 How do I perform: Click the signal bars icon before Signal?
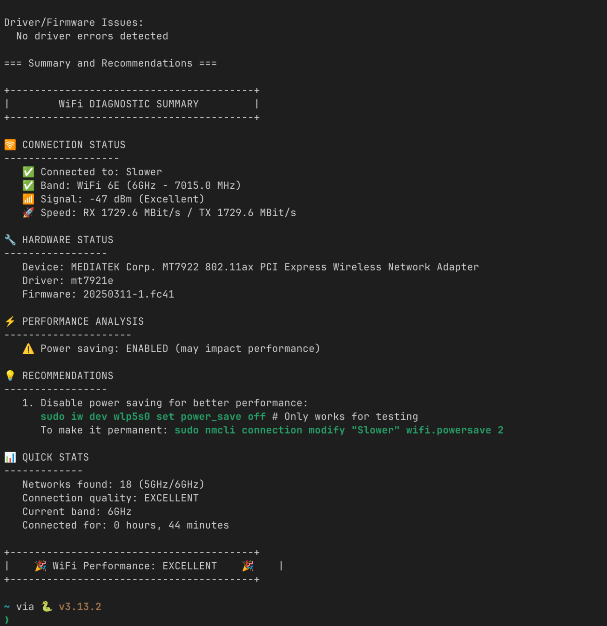[28, 199]
